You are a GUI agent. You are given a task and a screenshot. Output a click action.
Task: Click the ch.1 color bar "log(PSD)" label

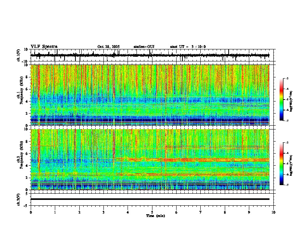point(291,101)
